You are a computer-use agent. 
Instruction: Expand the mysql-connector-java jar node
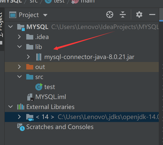pyautogui.click(x=28, y=57)
